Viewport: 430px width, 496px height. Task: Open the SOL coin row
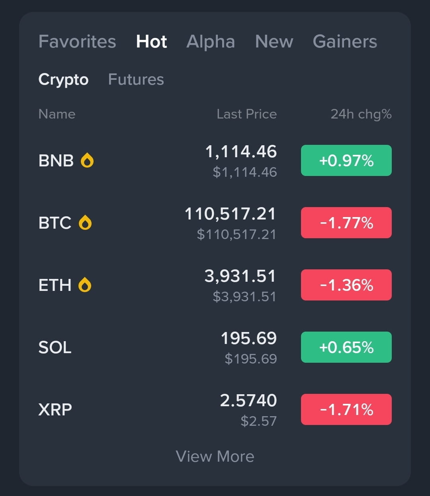pos(215,347)
